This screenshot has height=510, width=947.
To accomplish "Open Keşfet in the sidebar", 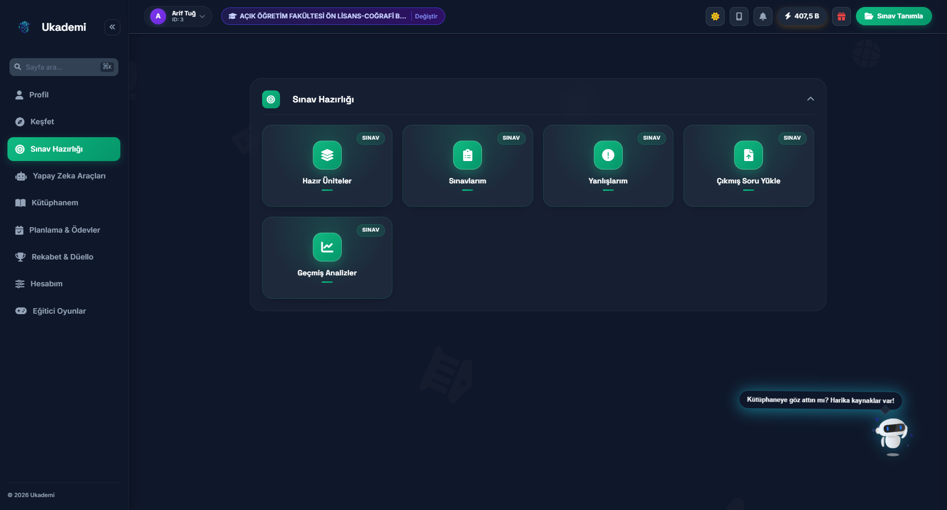I will click(x=64, y=122).
